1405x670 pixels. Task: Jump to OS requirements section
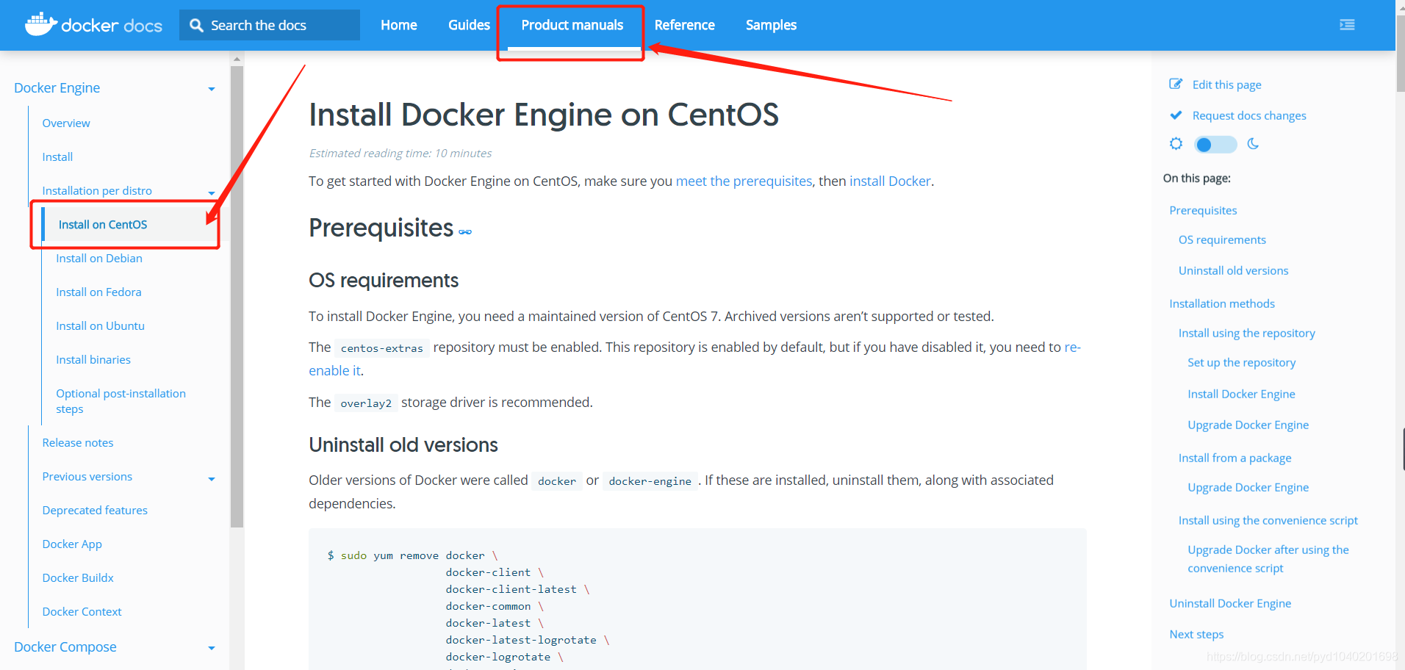pos(1222,239)
